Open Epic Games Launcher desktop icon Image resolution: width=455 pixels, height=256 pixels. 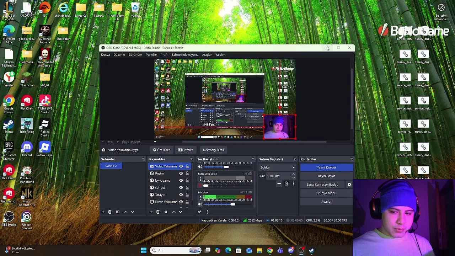tap(9, 151)
